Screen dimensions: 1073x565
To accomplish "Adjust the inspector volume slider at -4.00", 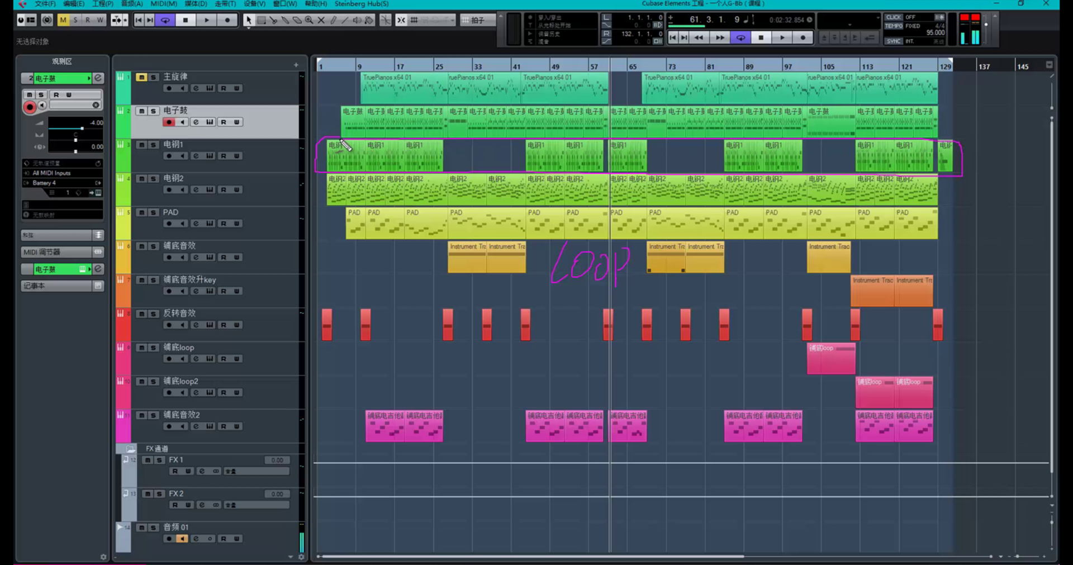I will tap(82, 129).
